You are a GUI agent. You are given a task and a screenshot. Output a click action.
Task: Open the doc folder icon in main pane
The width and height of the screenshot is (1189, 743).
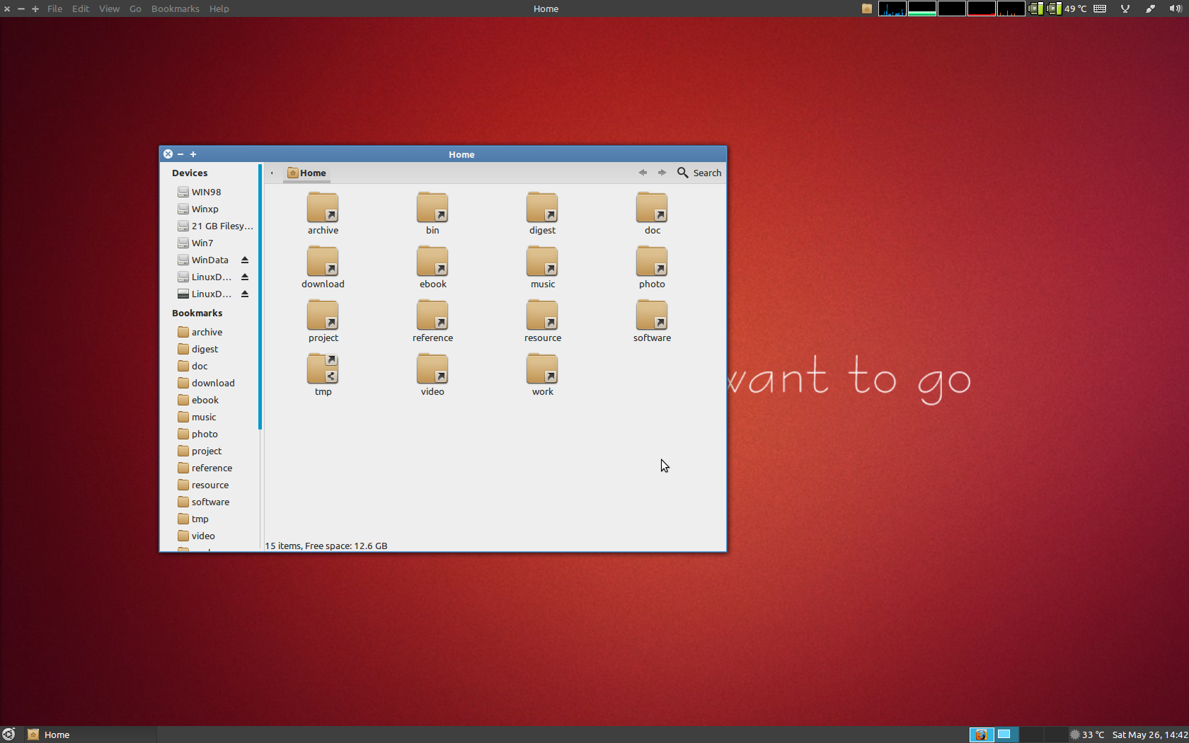(x=652, y=207)
